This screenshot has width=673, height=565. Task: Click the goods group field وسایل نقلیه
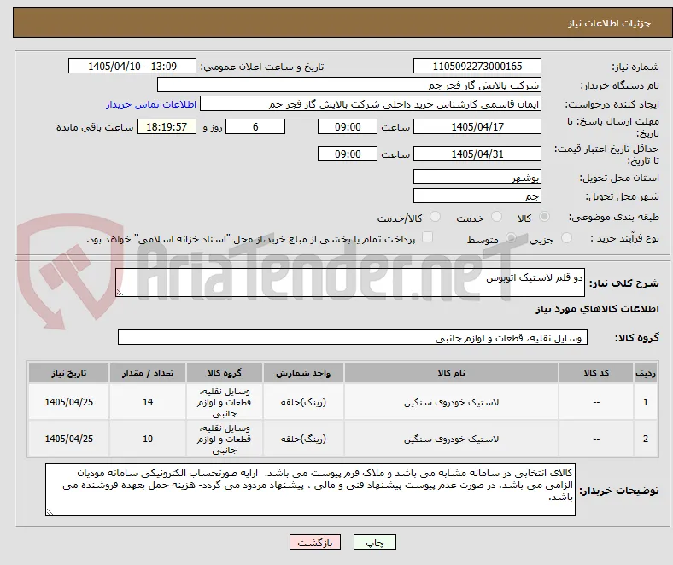click(353, 338)
